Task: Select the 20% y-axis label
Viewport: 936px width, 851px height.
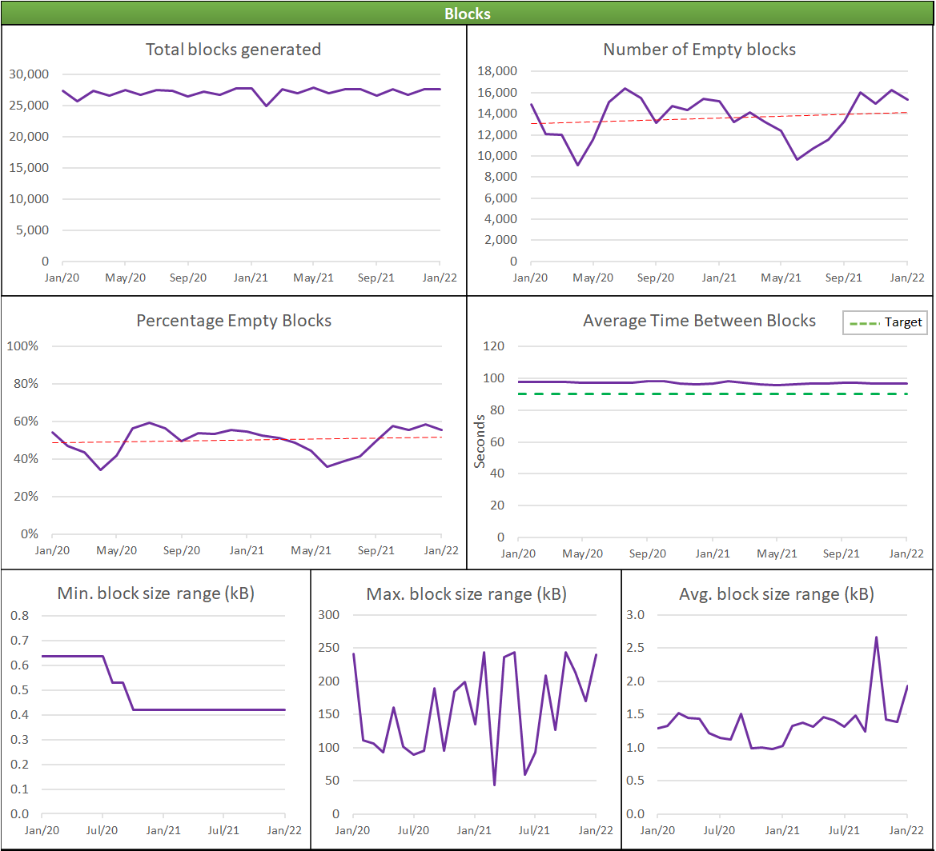Action: (x=26, y=496)
